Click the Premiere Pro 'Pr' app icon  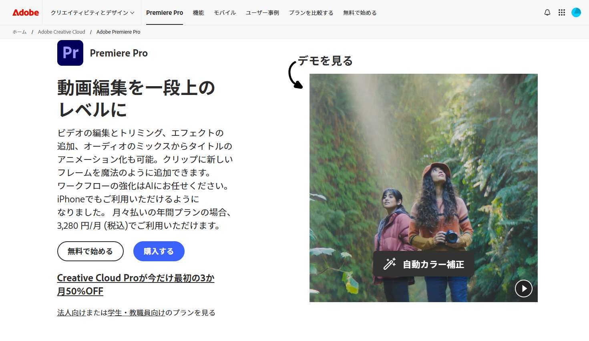[70, 53]
